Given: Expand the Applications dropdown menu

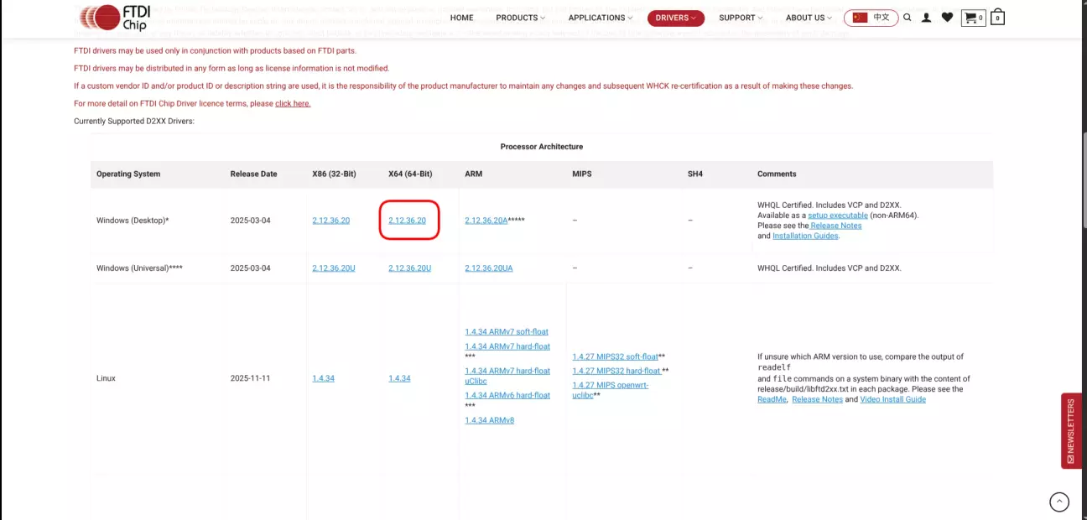Looking at the screenshot, I should (600, 18).
